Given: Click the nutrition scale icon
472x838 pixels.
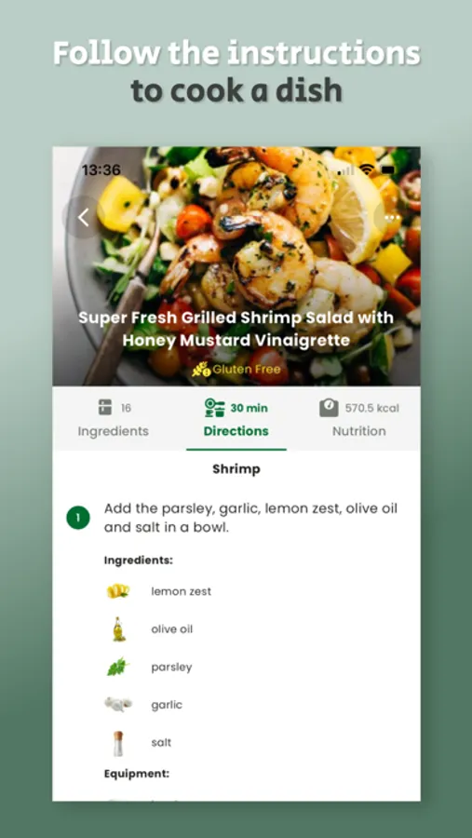Looking at the screenshot, I should 329,408.
